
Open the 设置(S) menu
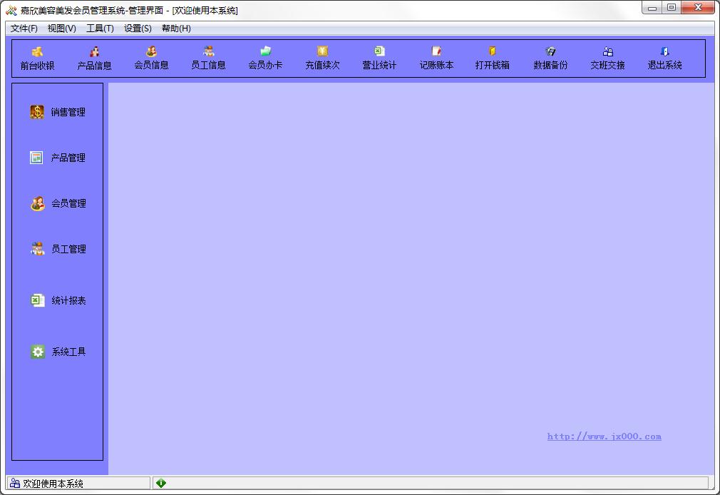point(138,29)
